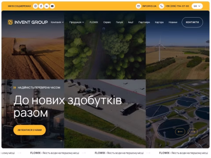Screen dimensions: 211x158
Task: Click the Ми в соцмережах label
Action: [19, 6]
